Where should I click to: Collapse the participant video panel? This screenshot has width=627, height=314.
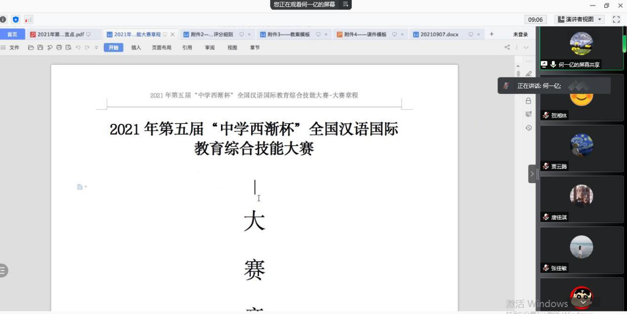coord(532,174)
